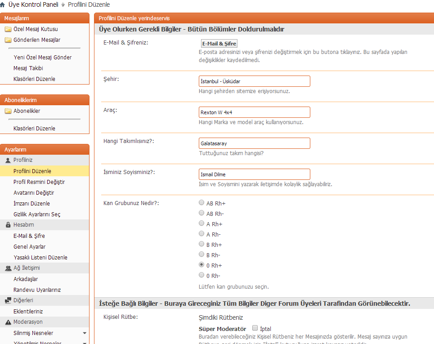Select 0 Rh+ blood type
This screenshot has height=344, width=434.
tap(201, 264)
